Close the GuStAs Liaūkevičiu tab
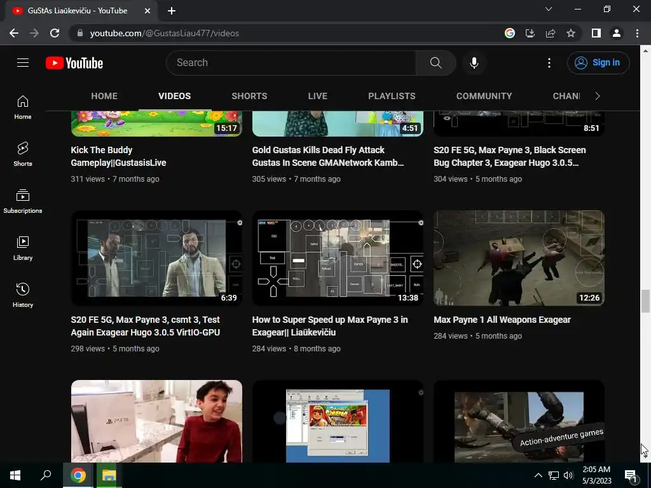651x488 pixels. coord(147,11)
